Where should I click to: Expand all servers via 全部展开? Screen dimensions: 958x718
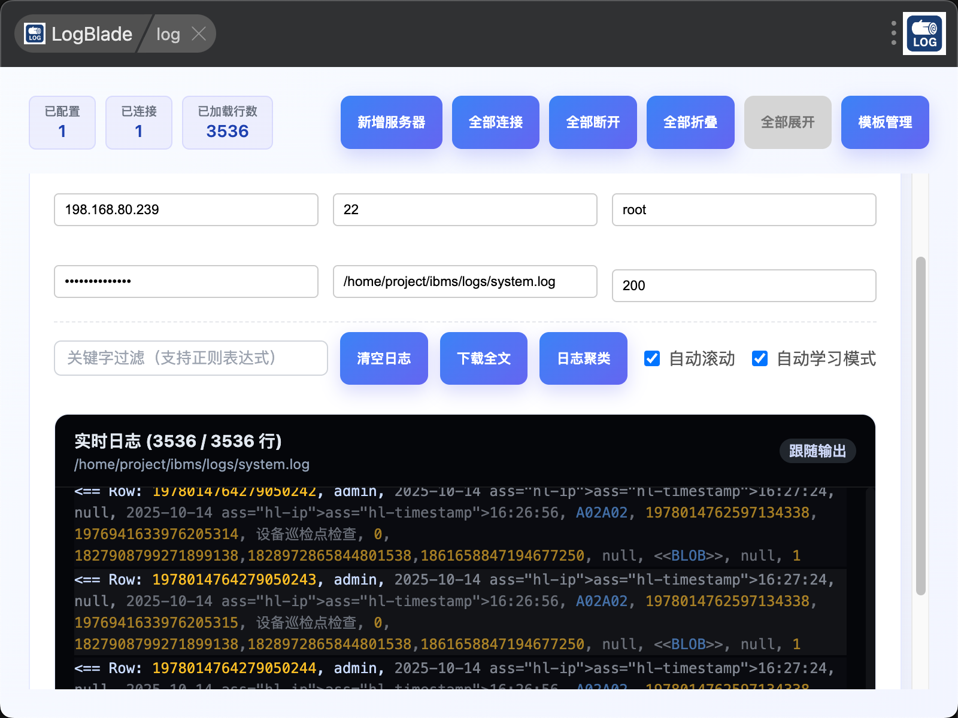click(x=787, y=122)
